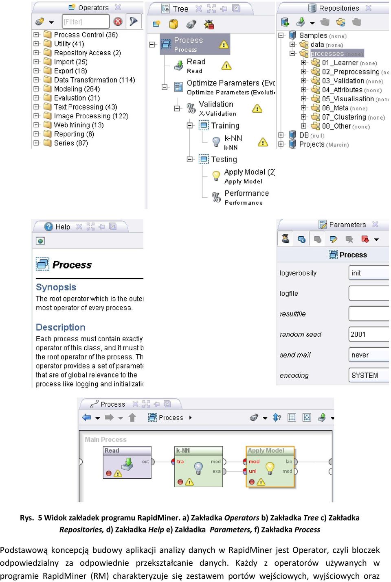Collapse the Samples repository node
Viewport: 391px width, 582px height.
pyautogui.click(x=281, y=35)
